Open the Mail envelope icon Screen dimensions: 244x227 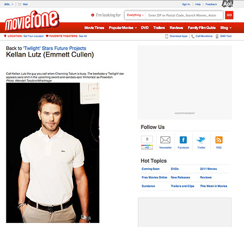tap(19, 4)
